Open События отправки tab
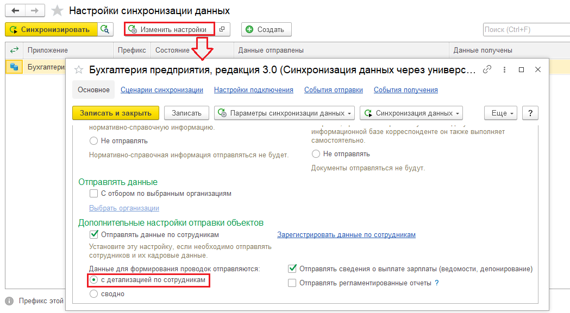The width and height of the screenshot is (570, 313). (333, 90)
